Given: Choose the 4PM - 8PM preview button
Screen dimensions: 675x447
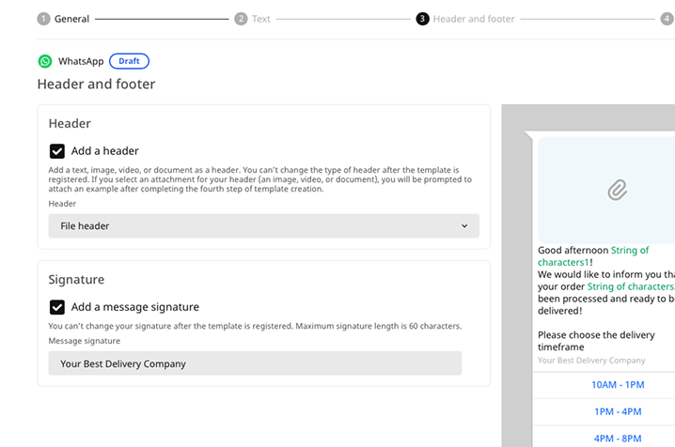Looking at the screenshot, I should 618,439.
